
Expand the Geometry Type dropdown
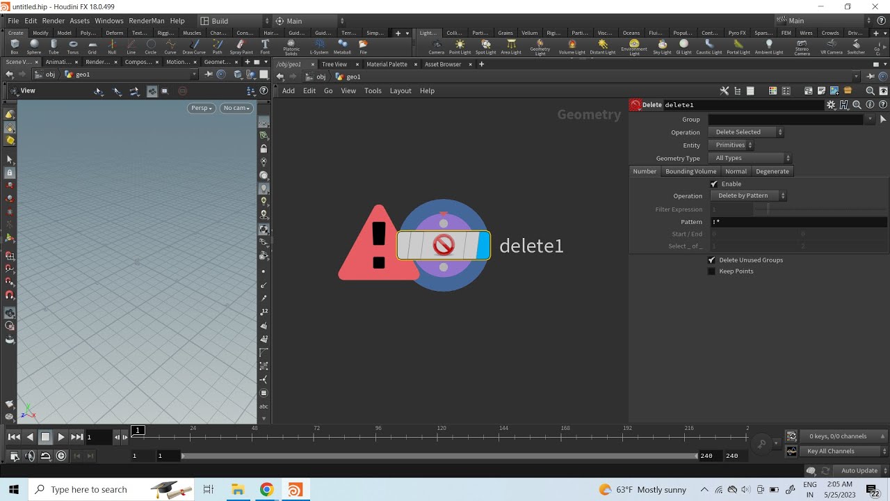[x=752, y=158]
